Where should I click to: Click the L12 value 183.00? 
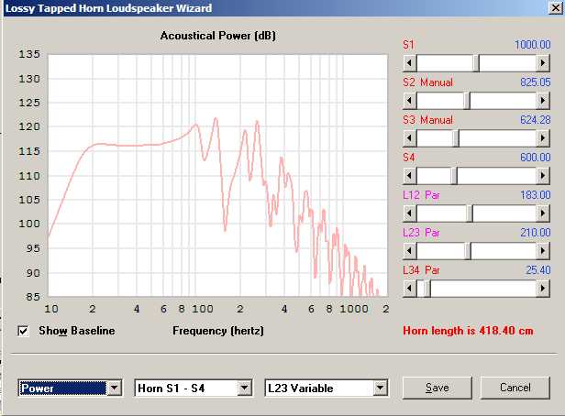pos(535,195)
